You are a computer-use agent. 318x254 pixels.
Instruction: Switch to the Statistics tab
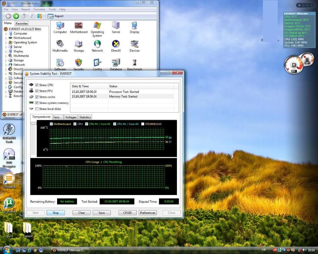(85, 117)
